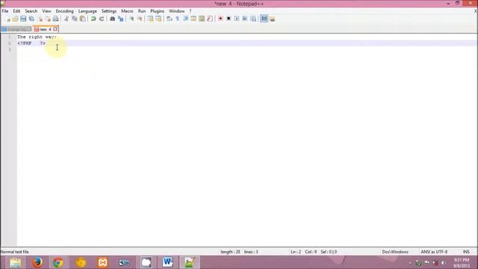This screenshot has height=269, width=478.
Task: Open Microsoft Word from the taskbar
Action: coord(167,262)
